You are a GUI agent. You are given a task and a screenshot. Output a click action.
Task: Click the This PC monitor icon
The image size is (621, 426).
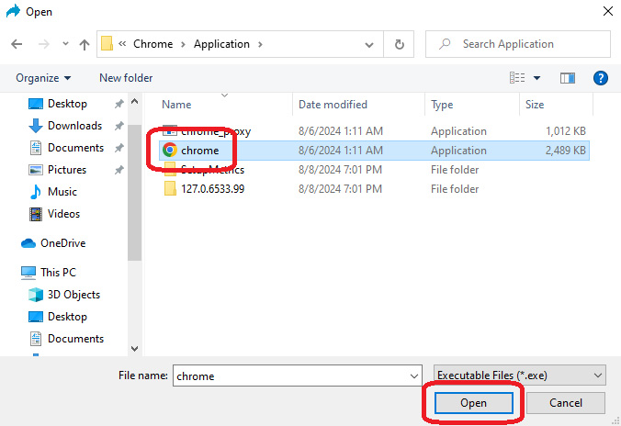tap(28, 273)
